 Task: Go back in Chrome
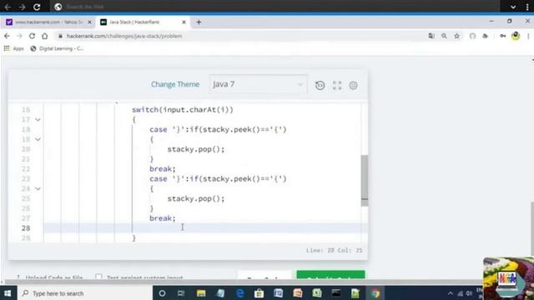click(x=7, y=36)
